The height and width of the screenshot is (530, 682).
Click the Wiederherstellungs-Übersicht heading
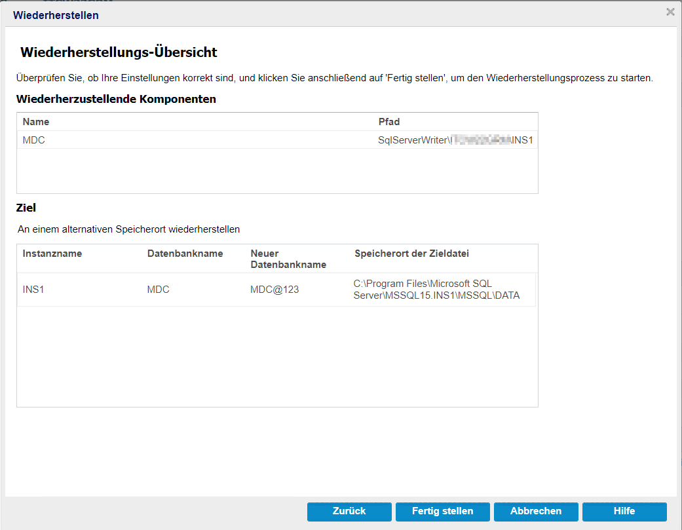click(119, 52)
